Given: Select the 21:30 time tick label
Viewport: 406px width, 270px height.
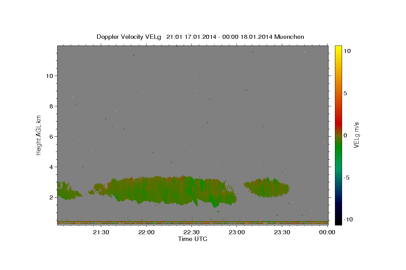Looking at the screenshot, I should (101, 232).
